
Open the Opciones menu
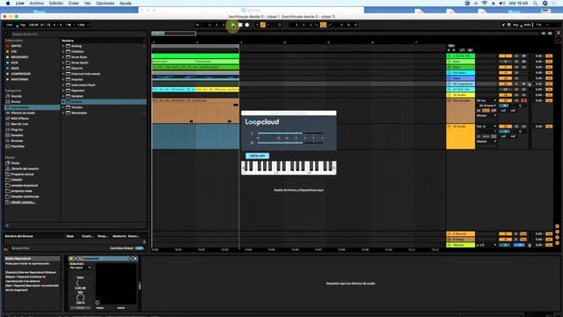point(106,4)
